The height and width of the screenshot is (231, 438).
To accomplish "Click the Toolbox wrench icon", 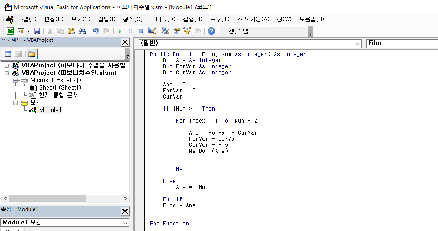I will [198, 31].
